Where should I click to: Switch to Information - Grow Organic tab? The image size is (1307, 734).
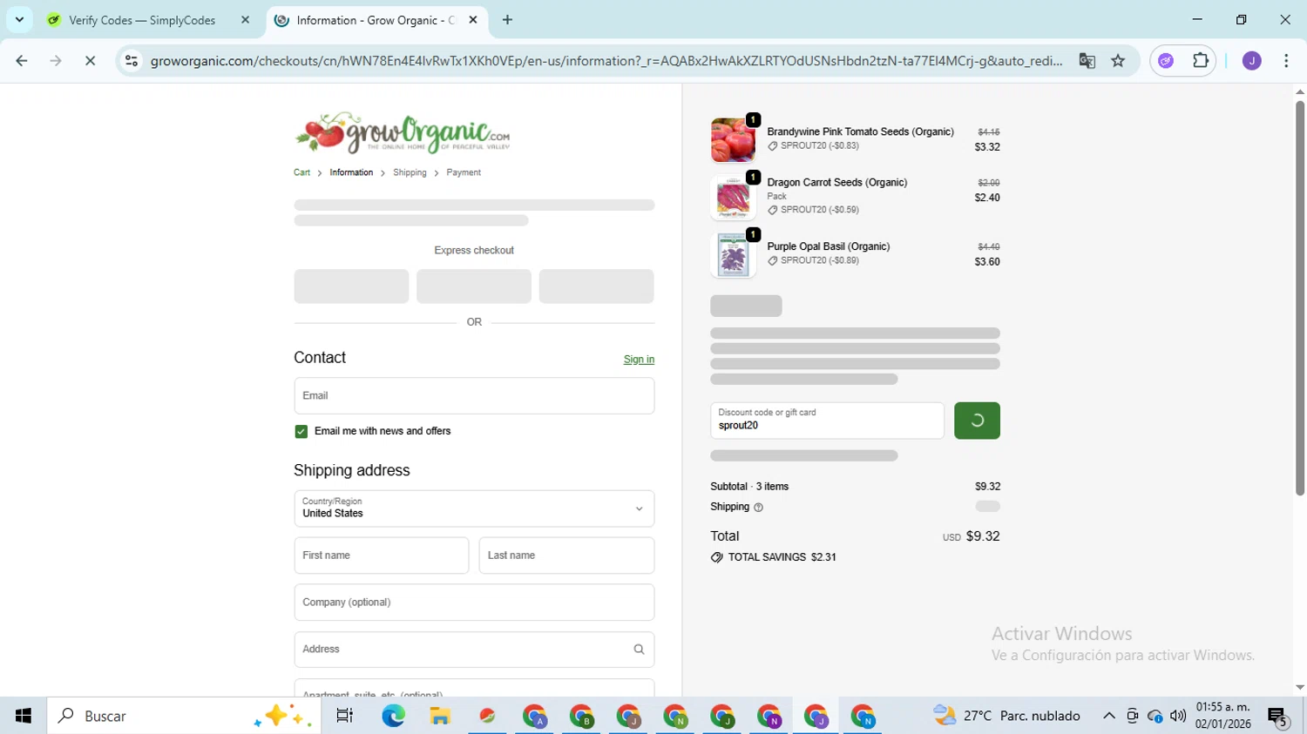(x=376, y=20)
